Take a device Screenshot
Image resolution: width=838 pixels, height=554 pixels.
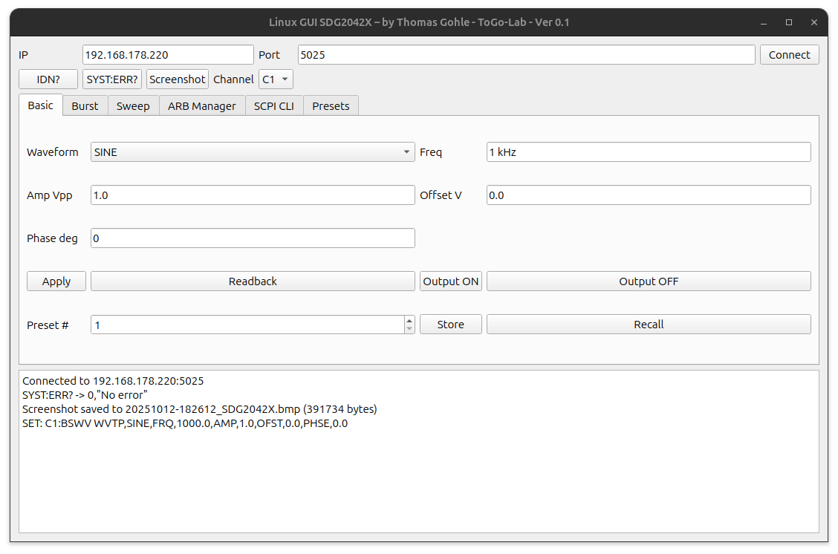(177, 79)
